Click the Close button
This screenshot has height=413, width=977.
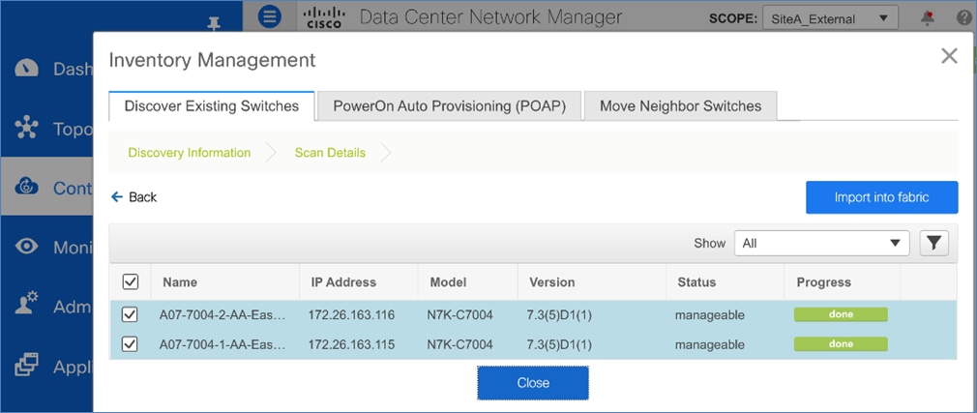coord(533,382)
